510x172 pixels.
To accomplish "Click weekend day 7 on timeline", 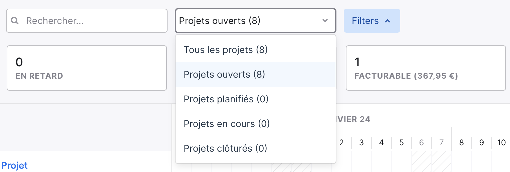I will [x=442, y=143].
